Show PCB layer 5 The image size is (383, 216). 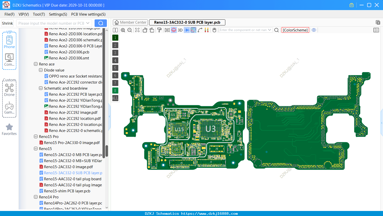[x=115, y=68]
